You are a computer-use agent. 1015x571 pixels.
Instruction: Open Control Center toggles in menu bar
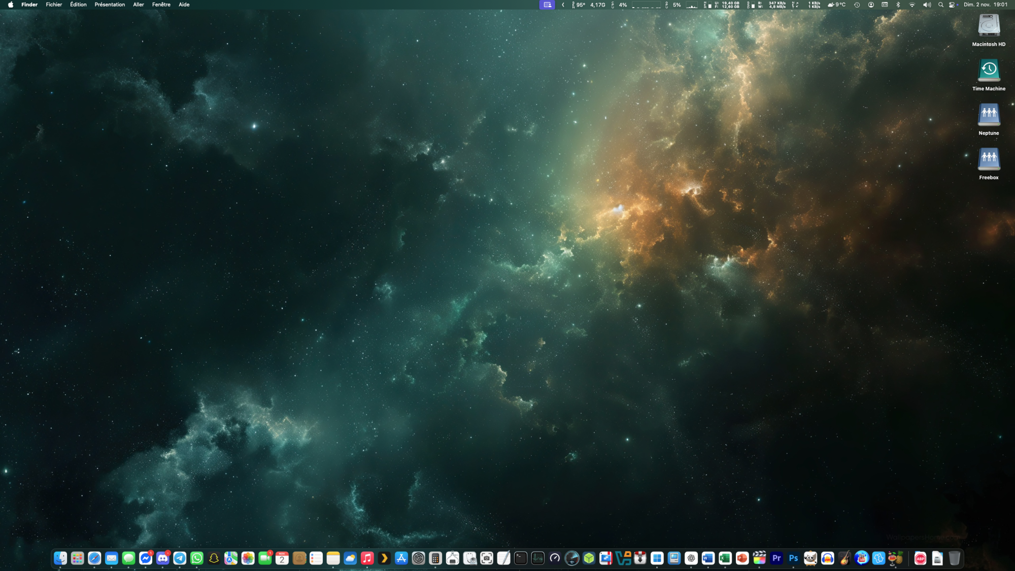point(953,5)
